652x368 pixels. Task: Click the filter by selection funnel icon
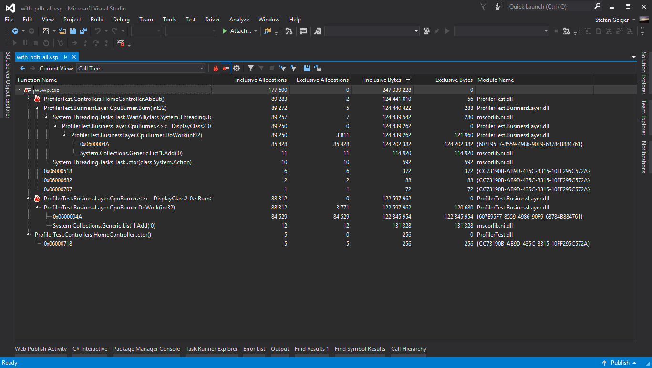pos(282,68)
